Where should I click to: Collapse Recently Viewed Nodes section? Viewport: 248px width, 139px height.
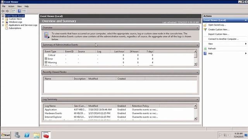[x=197, y=72]
